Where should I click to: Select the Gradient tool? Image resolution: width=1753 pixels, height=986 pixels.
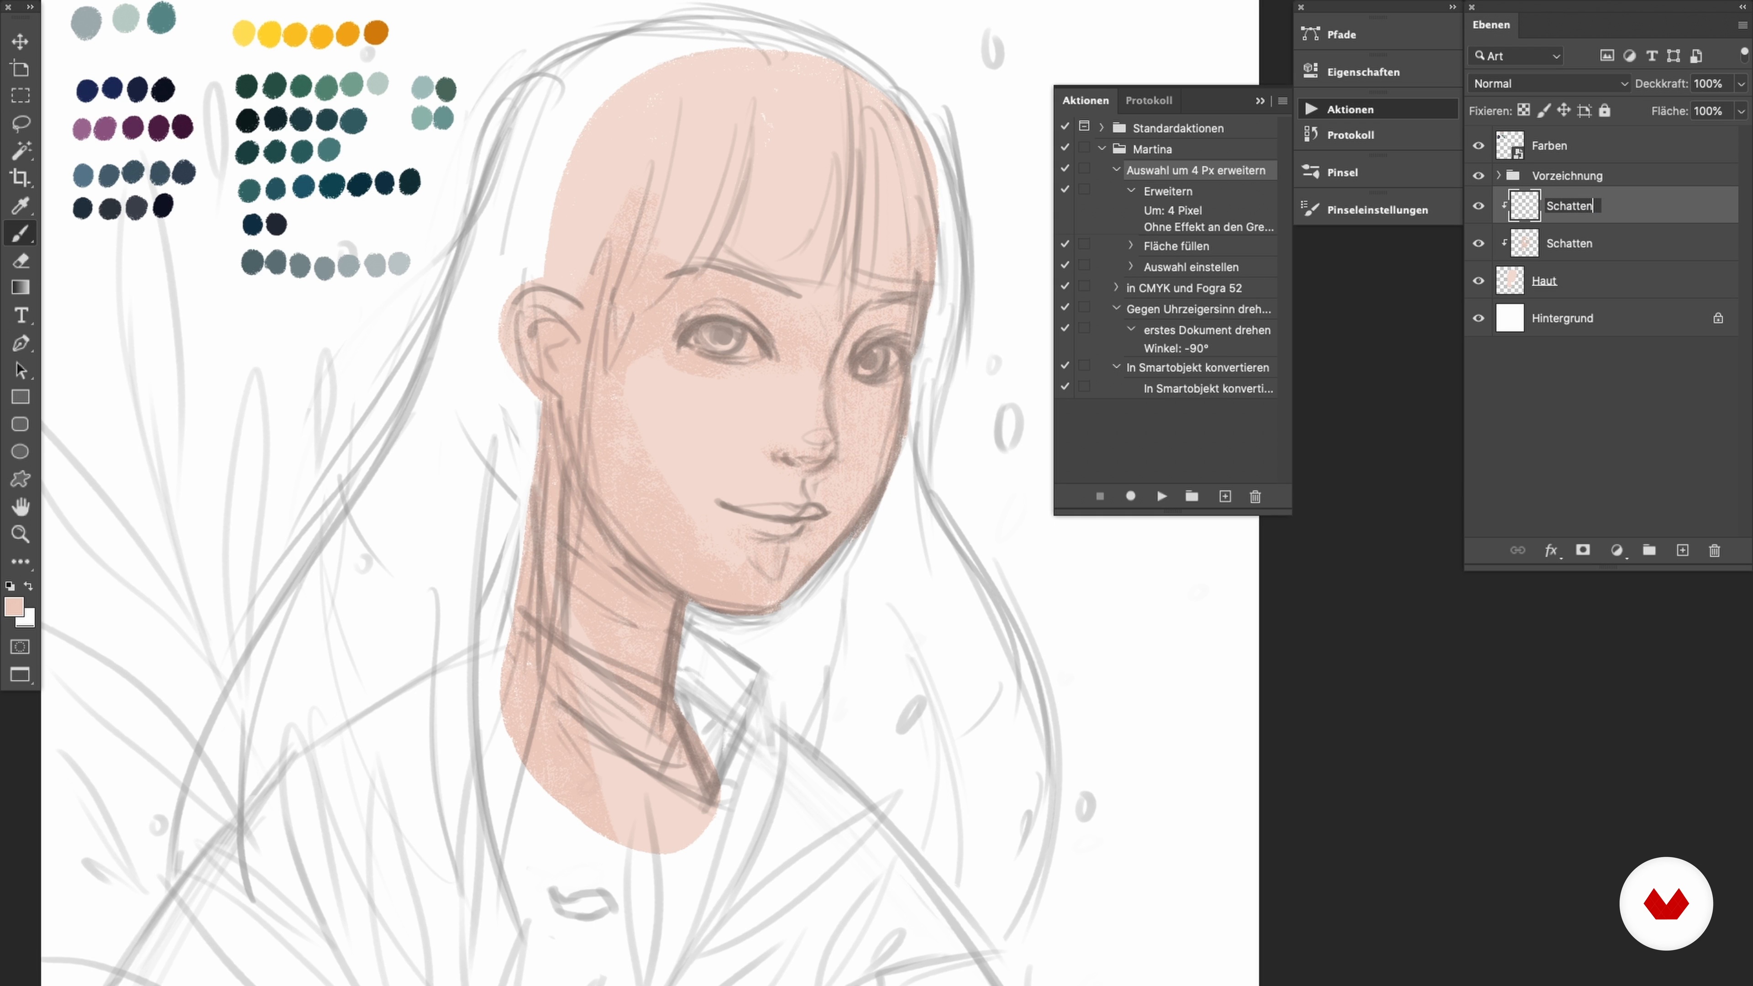click(20, 288)
